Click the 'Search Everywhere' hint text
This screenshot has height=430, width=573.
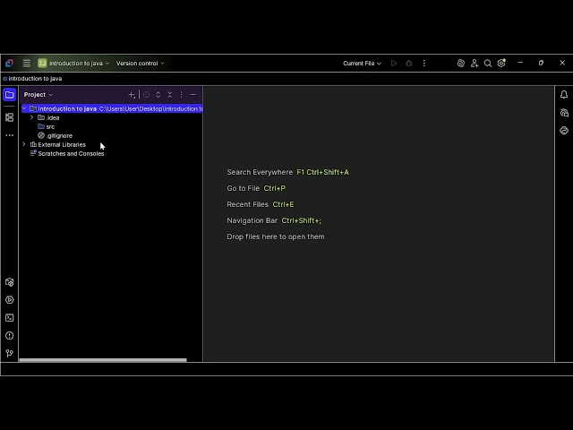(x=260, y=172)
